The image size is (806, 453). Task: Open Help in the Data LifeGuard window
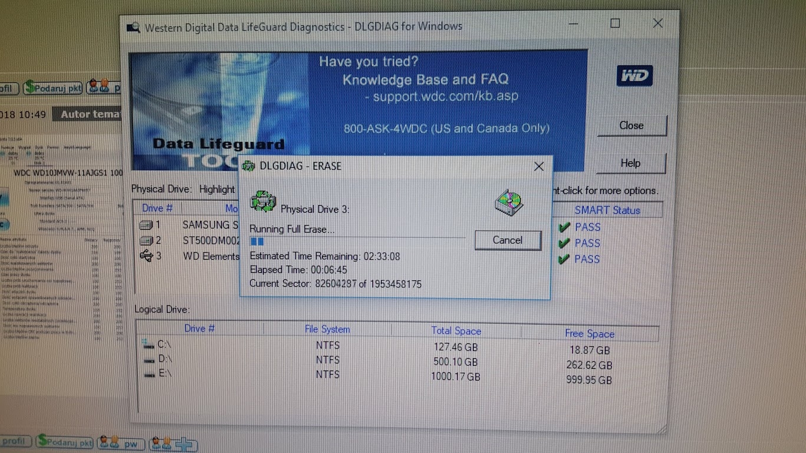click(630, 163)
